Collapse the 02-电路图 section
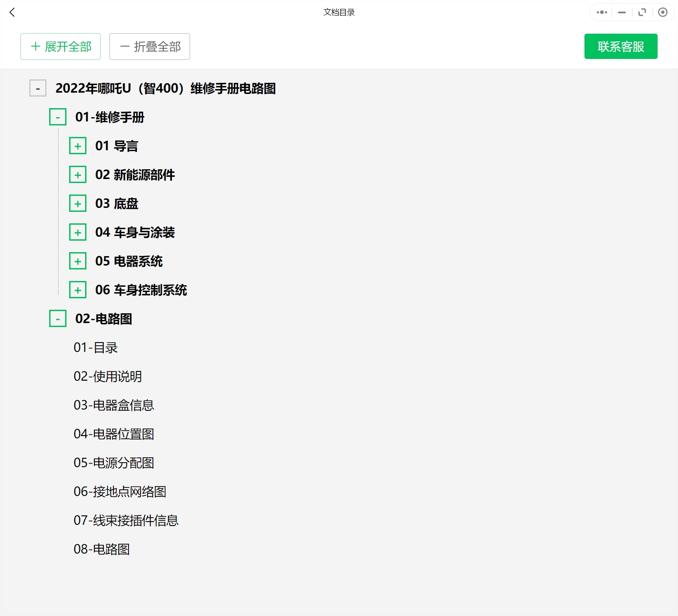 pyautogui.click(x=58, y=318)
